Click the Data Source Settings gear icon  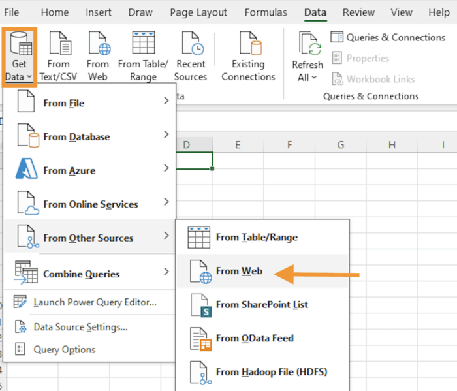click(x=21, y=326)
